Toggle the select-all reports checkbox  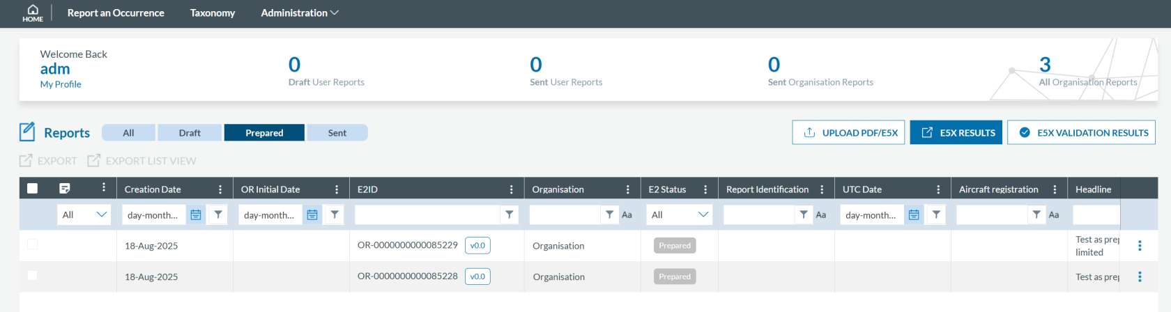point(32,189)
